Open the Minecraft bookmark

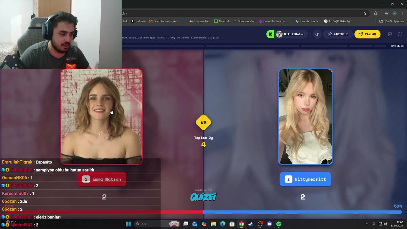pyautogui.click(x=222, y=21)
